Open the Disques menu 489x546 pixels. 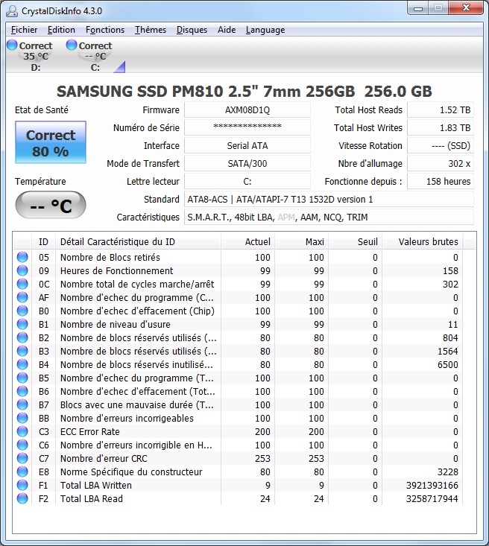[192, 30]
